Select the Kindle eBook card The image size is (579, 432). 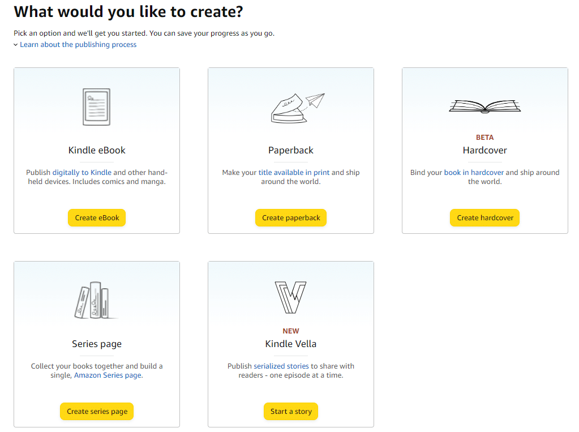click(96, 150)
